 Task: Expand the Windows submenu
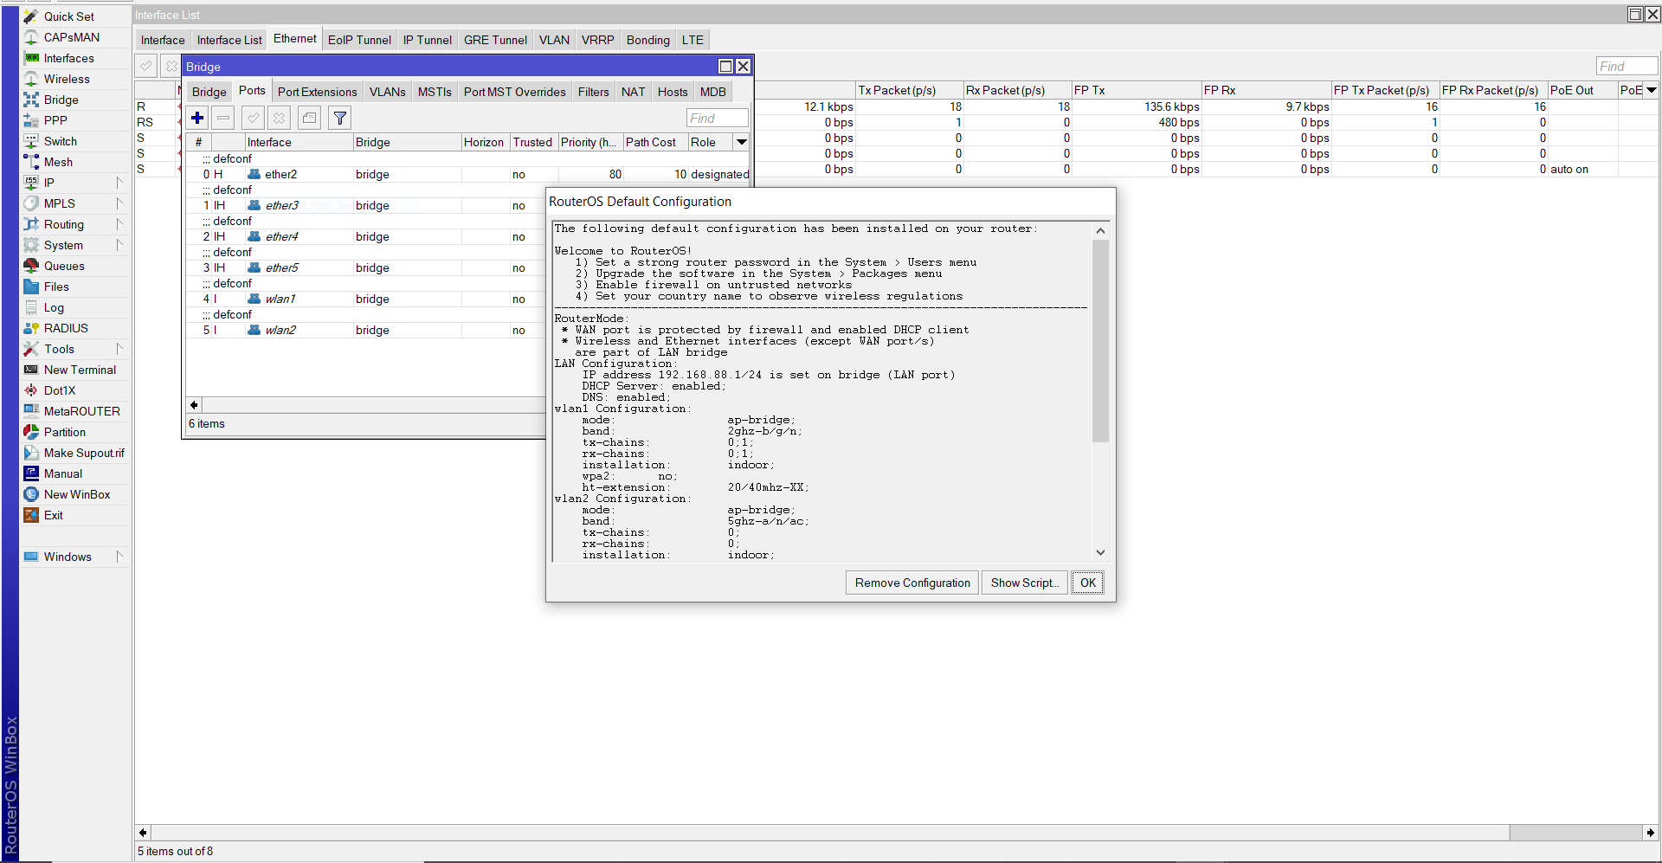pyautogui.click(x=119, y=557)
